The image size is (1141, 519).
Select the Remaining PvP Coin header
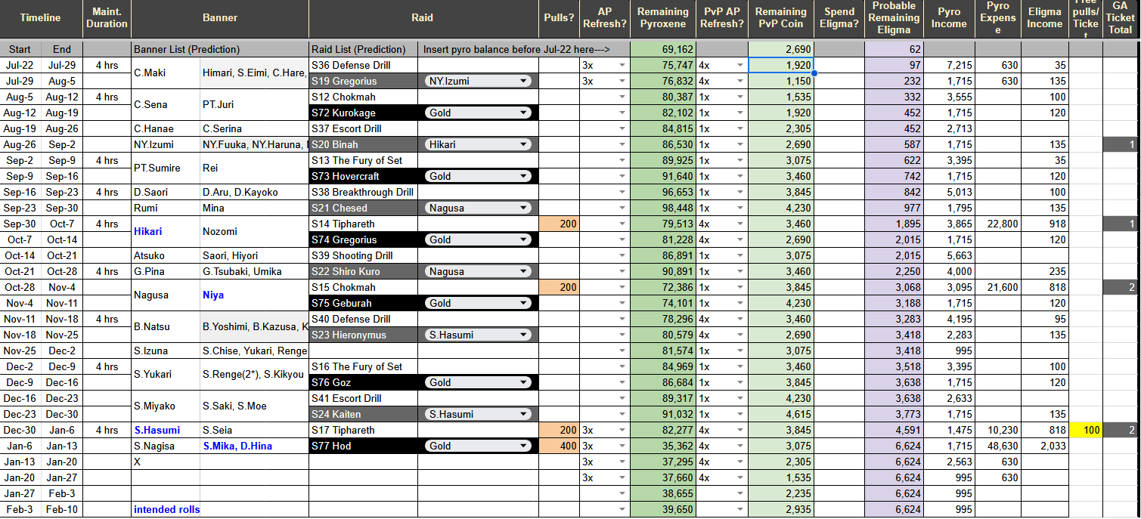click(x=781, y=18)
